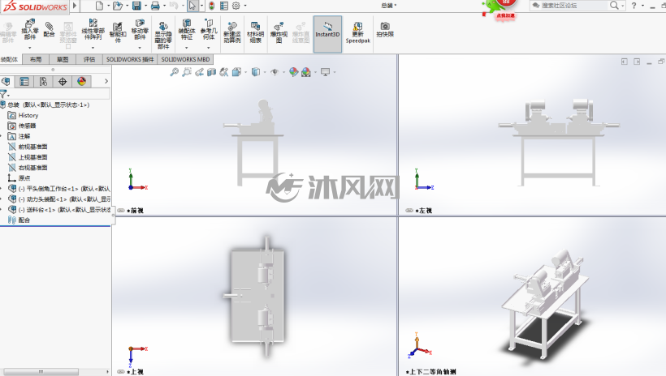The width and height of the screenshot is (666, 376).
Task: Switch to the 评估 (Evaluate) tab
Action: [89, 59]
